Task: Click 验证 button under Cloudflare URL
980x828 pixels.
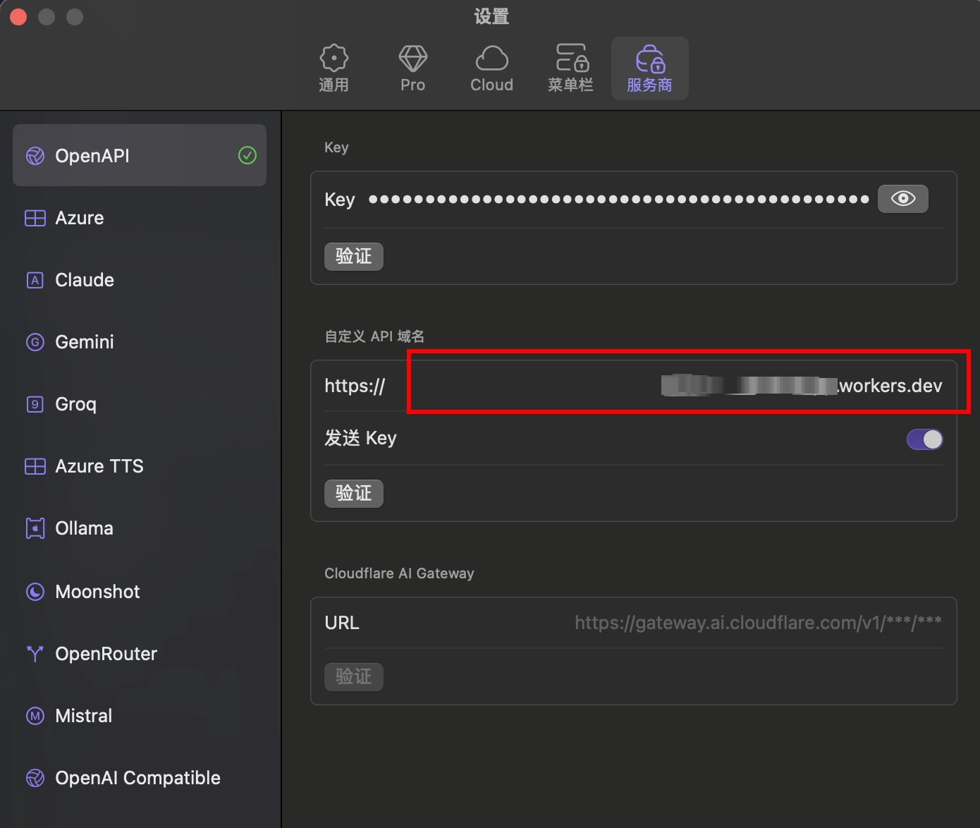Action: 354,676
